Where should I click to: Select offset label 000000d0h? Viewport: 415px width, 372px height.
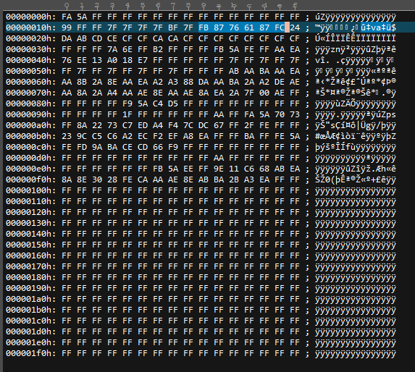pos(31,158)
